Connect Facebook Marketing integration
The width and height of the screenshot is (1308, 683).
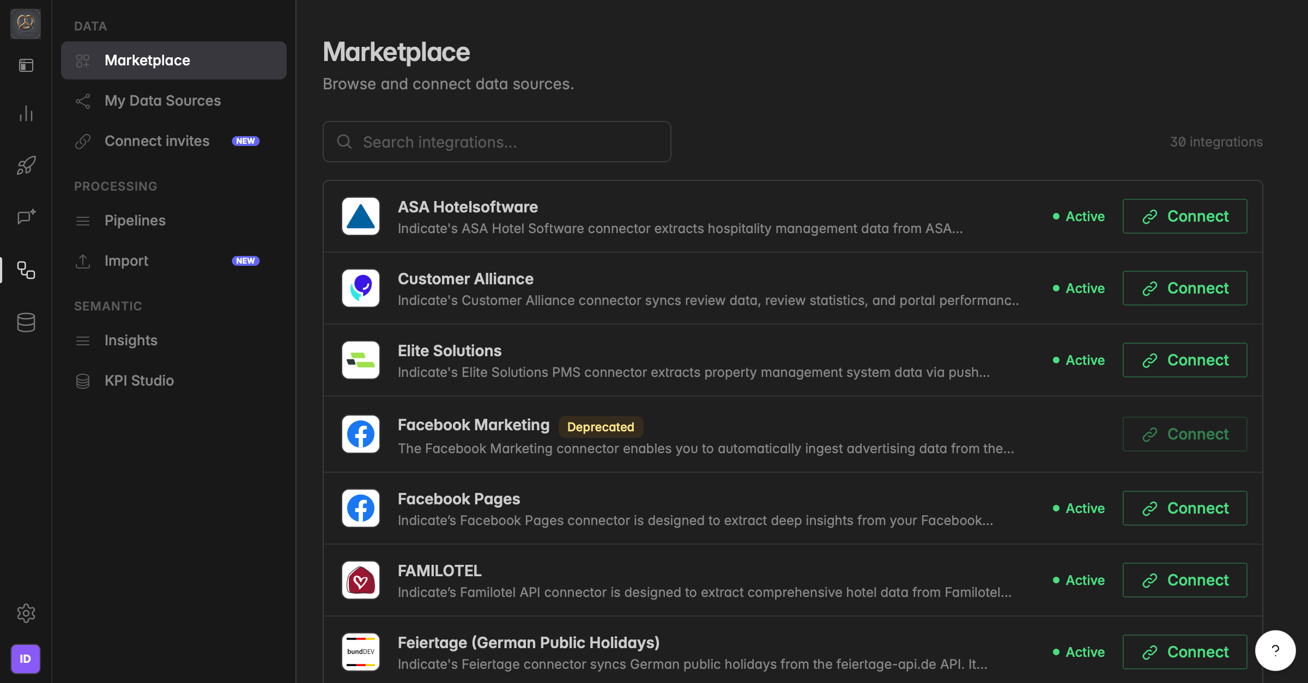click(x=1185, y=434)
